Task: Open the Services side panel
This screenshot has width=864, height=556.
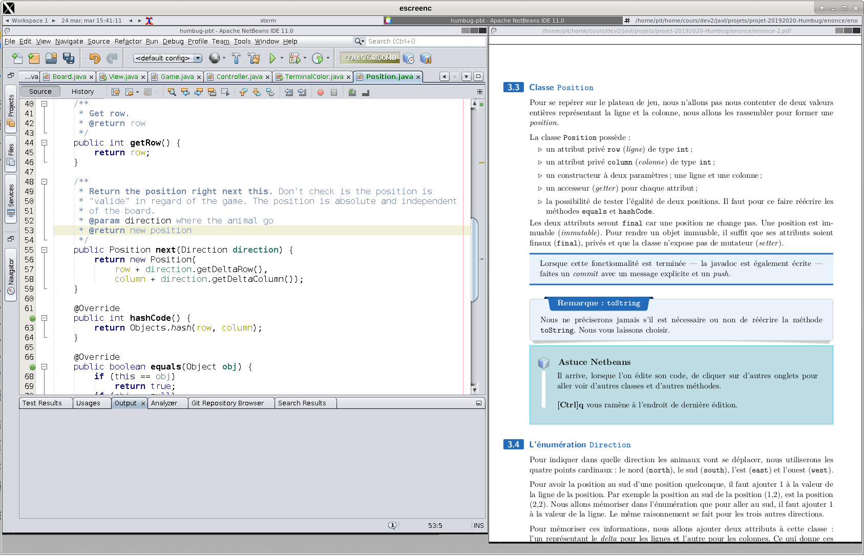Action: tap(11, 199)
